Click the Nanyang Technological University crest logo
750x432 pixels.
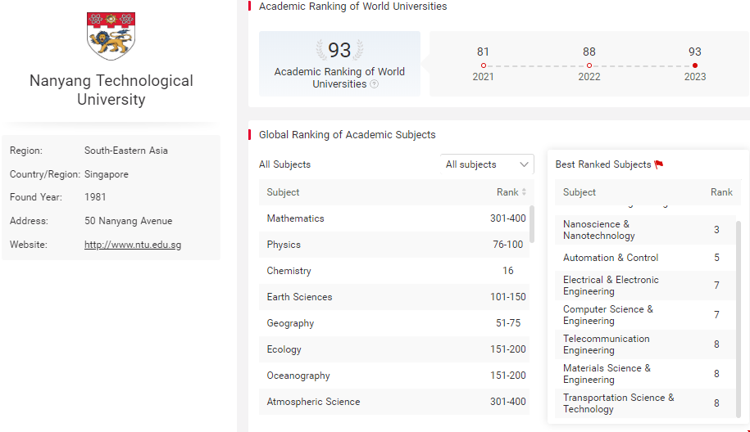click(x=111, y=36)
